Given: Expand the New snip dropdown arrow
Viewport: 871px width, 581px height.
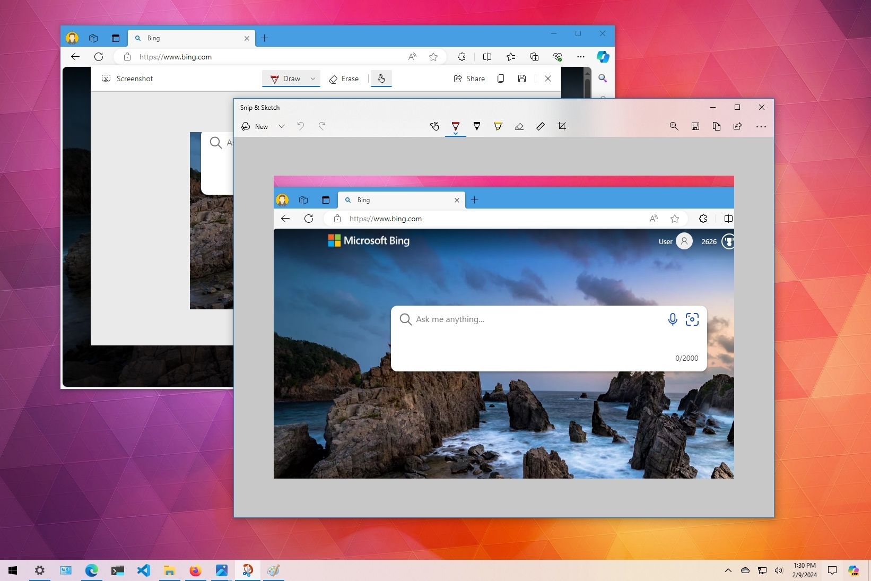Looking at the screenshot, I should click(x=282, y=126).
